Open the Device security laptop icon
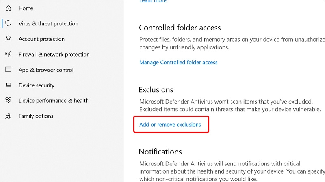The width and height of the screenshot is (325, 182). [x=8, y=85]
